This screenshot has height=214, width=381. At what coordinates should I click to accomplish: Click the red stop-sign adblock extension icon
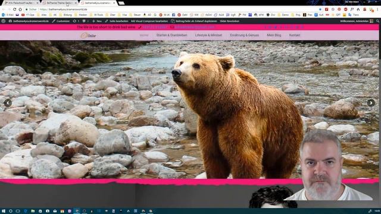pos(345,10)
